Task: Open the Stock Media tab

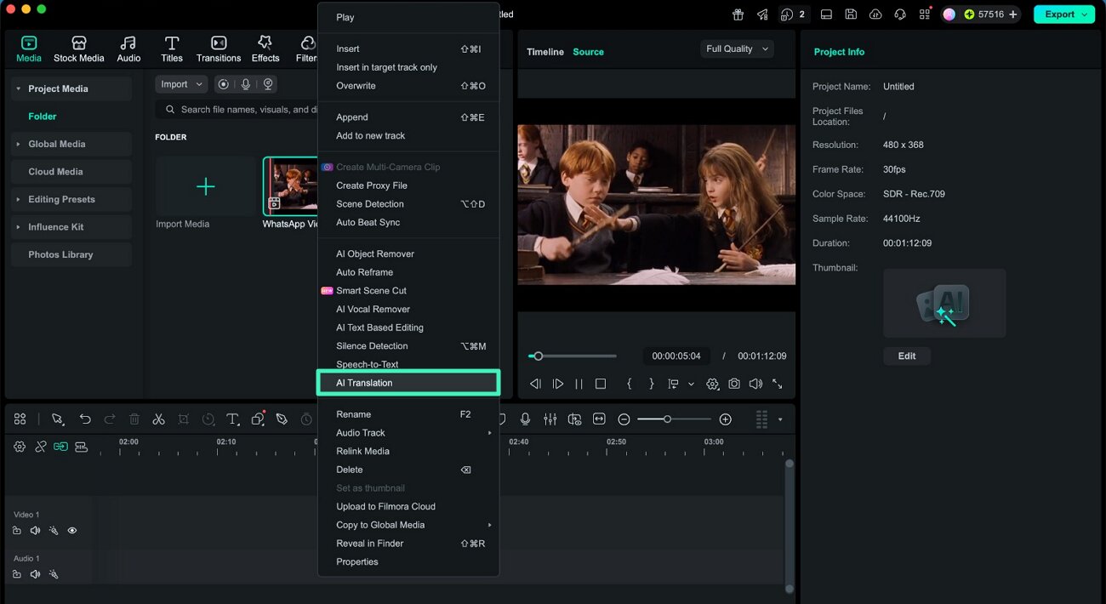Action: tap(78, 48)
